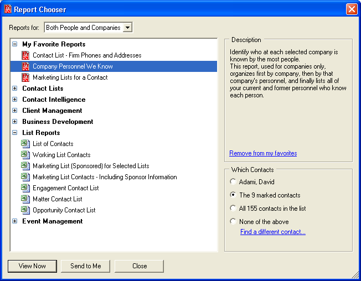Screen dimensions: 361x281
Task: Click the List Reports heading label
Action: click(41, 132)
